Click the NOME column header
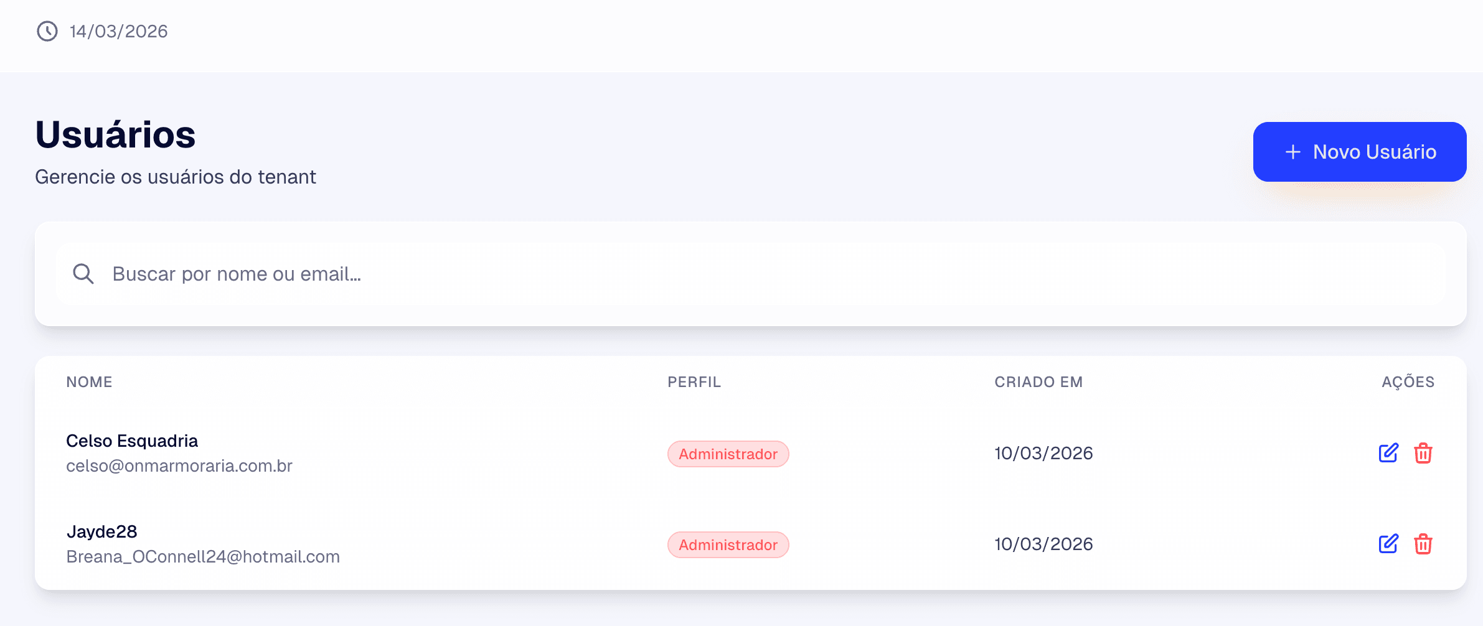 (x=89, y=382)
